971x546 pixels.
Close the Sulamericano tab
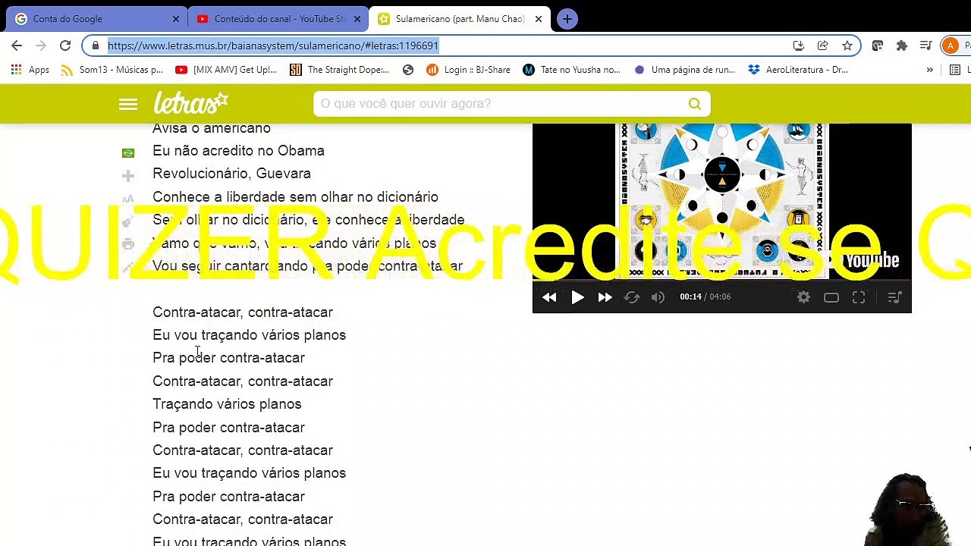[539, 19]
